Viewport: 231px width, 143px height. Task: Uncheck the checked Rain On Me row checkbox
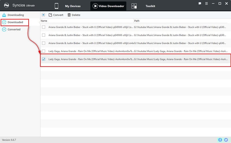[x=44, y=59]
